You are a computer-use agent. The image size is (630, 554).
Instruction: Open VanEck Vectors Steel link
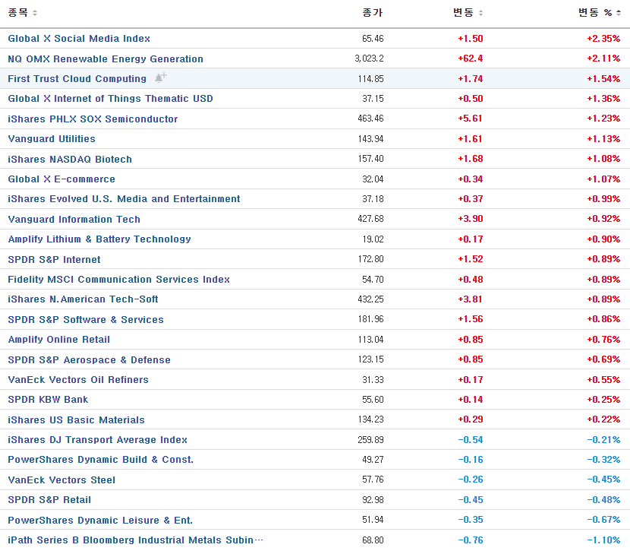(61, 480)
